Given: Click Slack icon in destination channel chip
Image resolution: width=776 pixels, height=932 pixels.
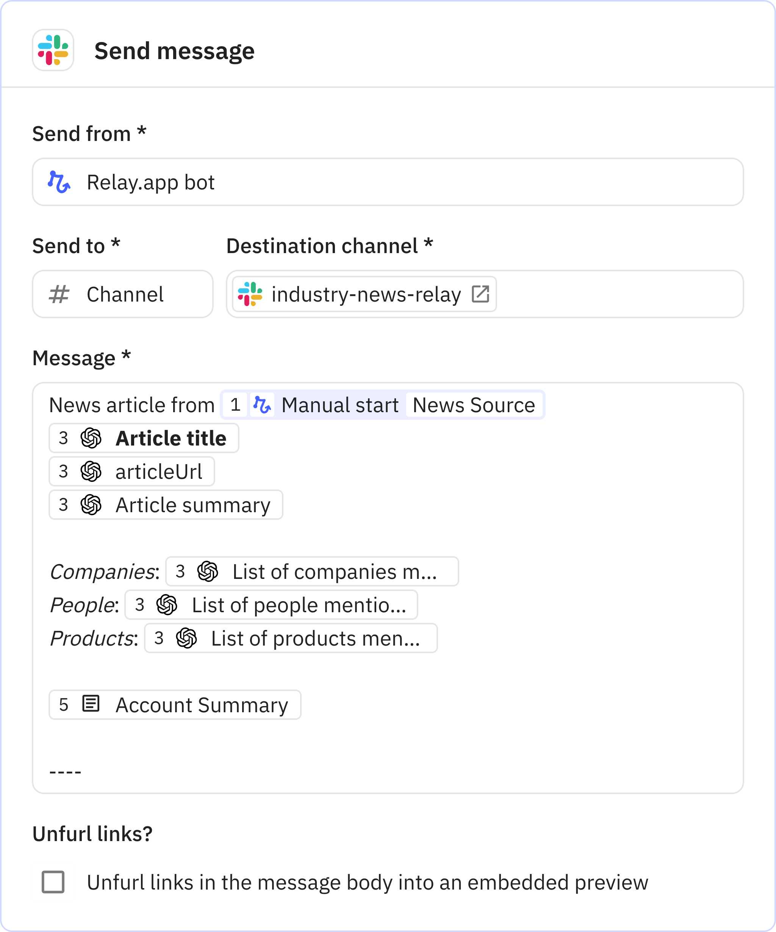Looking at the screenshot, I should click(250, 294).
